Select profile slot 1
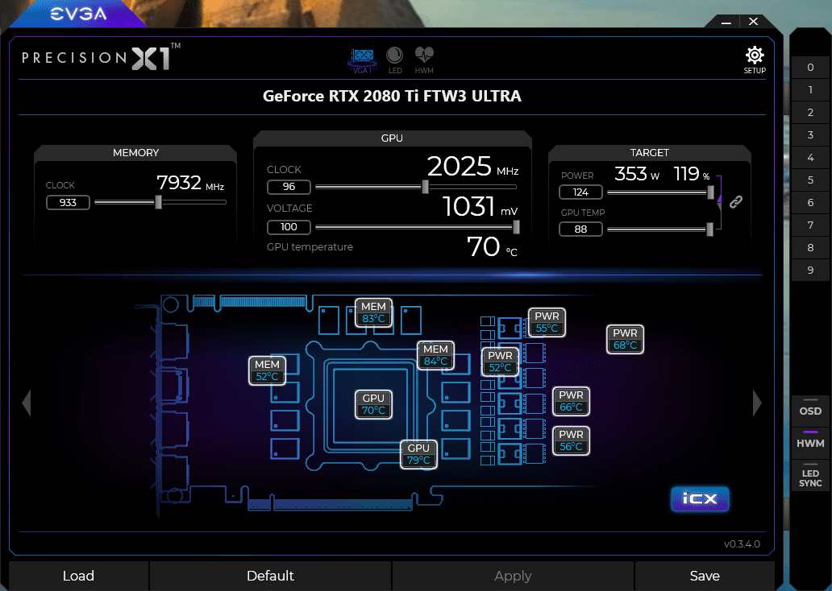Viewport: 832px width, 591px height. click(810, 89)
